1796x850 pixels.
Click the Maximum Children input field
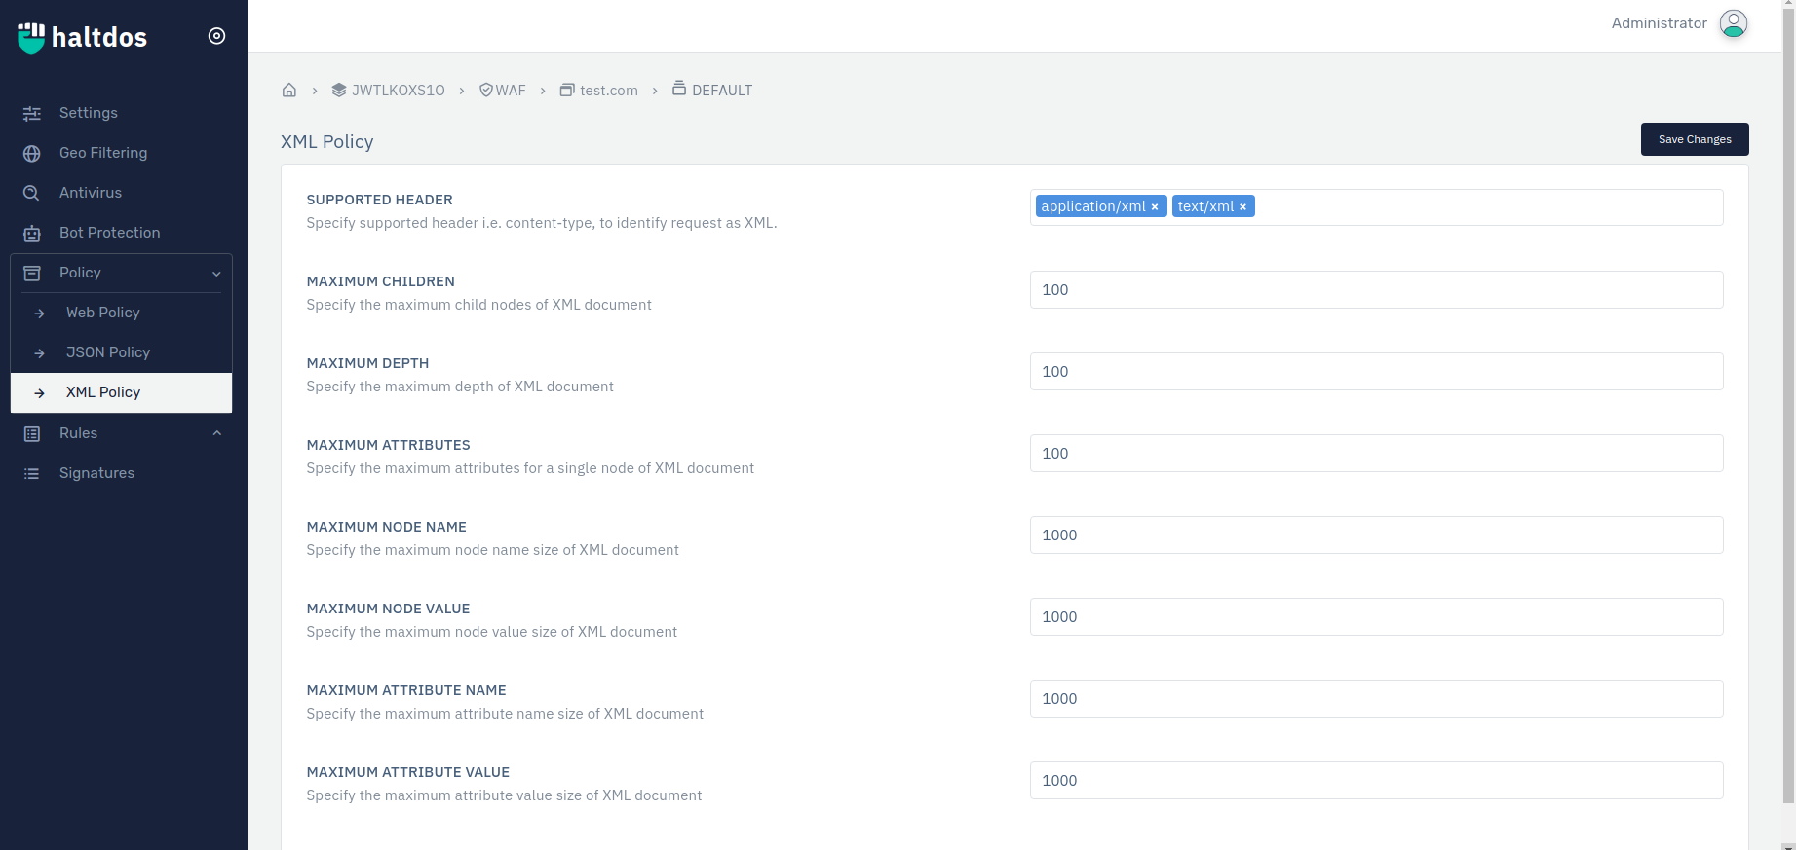click(1375, 290)
